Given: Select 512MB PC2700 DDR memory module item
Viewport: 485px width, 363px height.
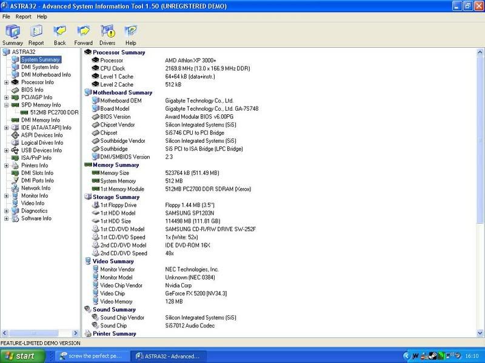Looking at the screenshot, I should [55, 113].
